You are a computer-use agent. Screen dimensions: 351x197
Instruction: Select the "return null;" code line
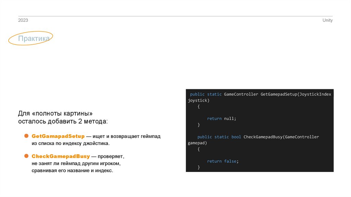point(221,118)
